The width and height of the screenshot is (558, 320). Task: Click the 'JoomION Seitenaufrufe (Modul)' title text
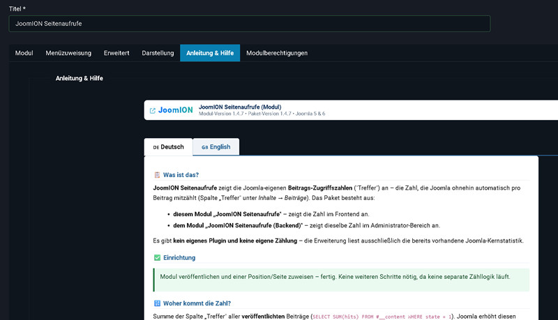(x=240, y=107)
